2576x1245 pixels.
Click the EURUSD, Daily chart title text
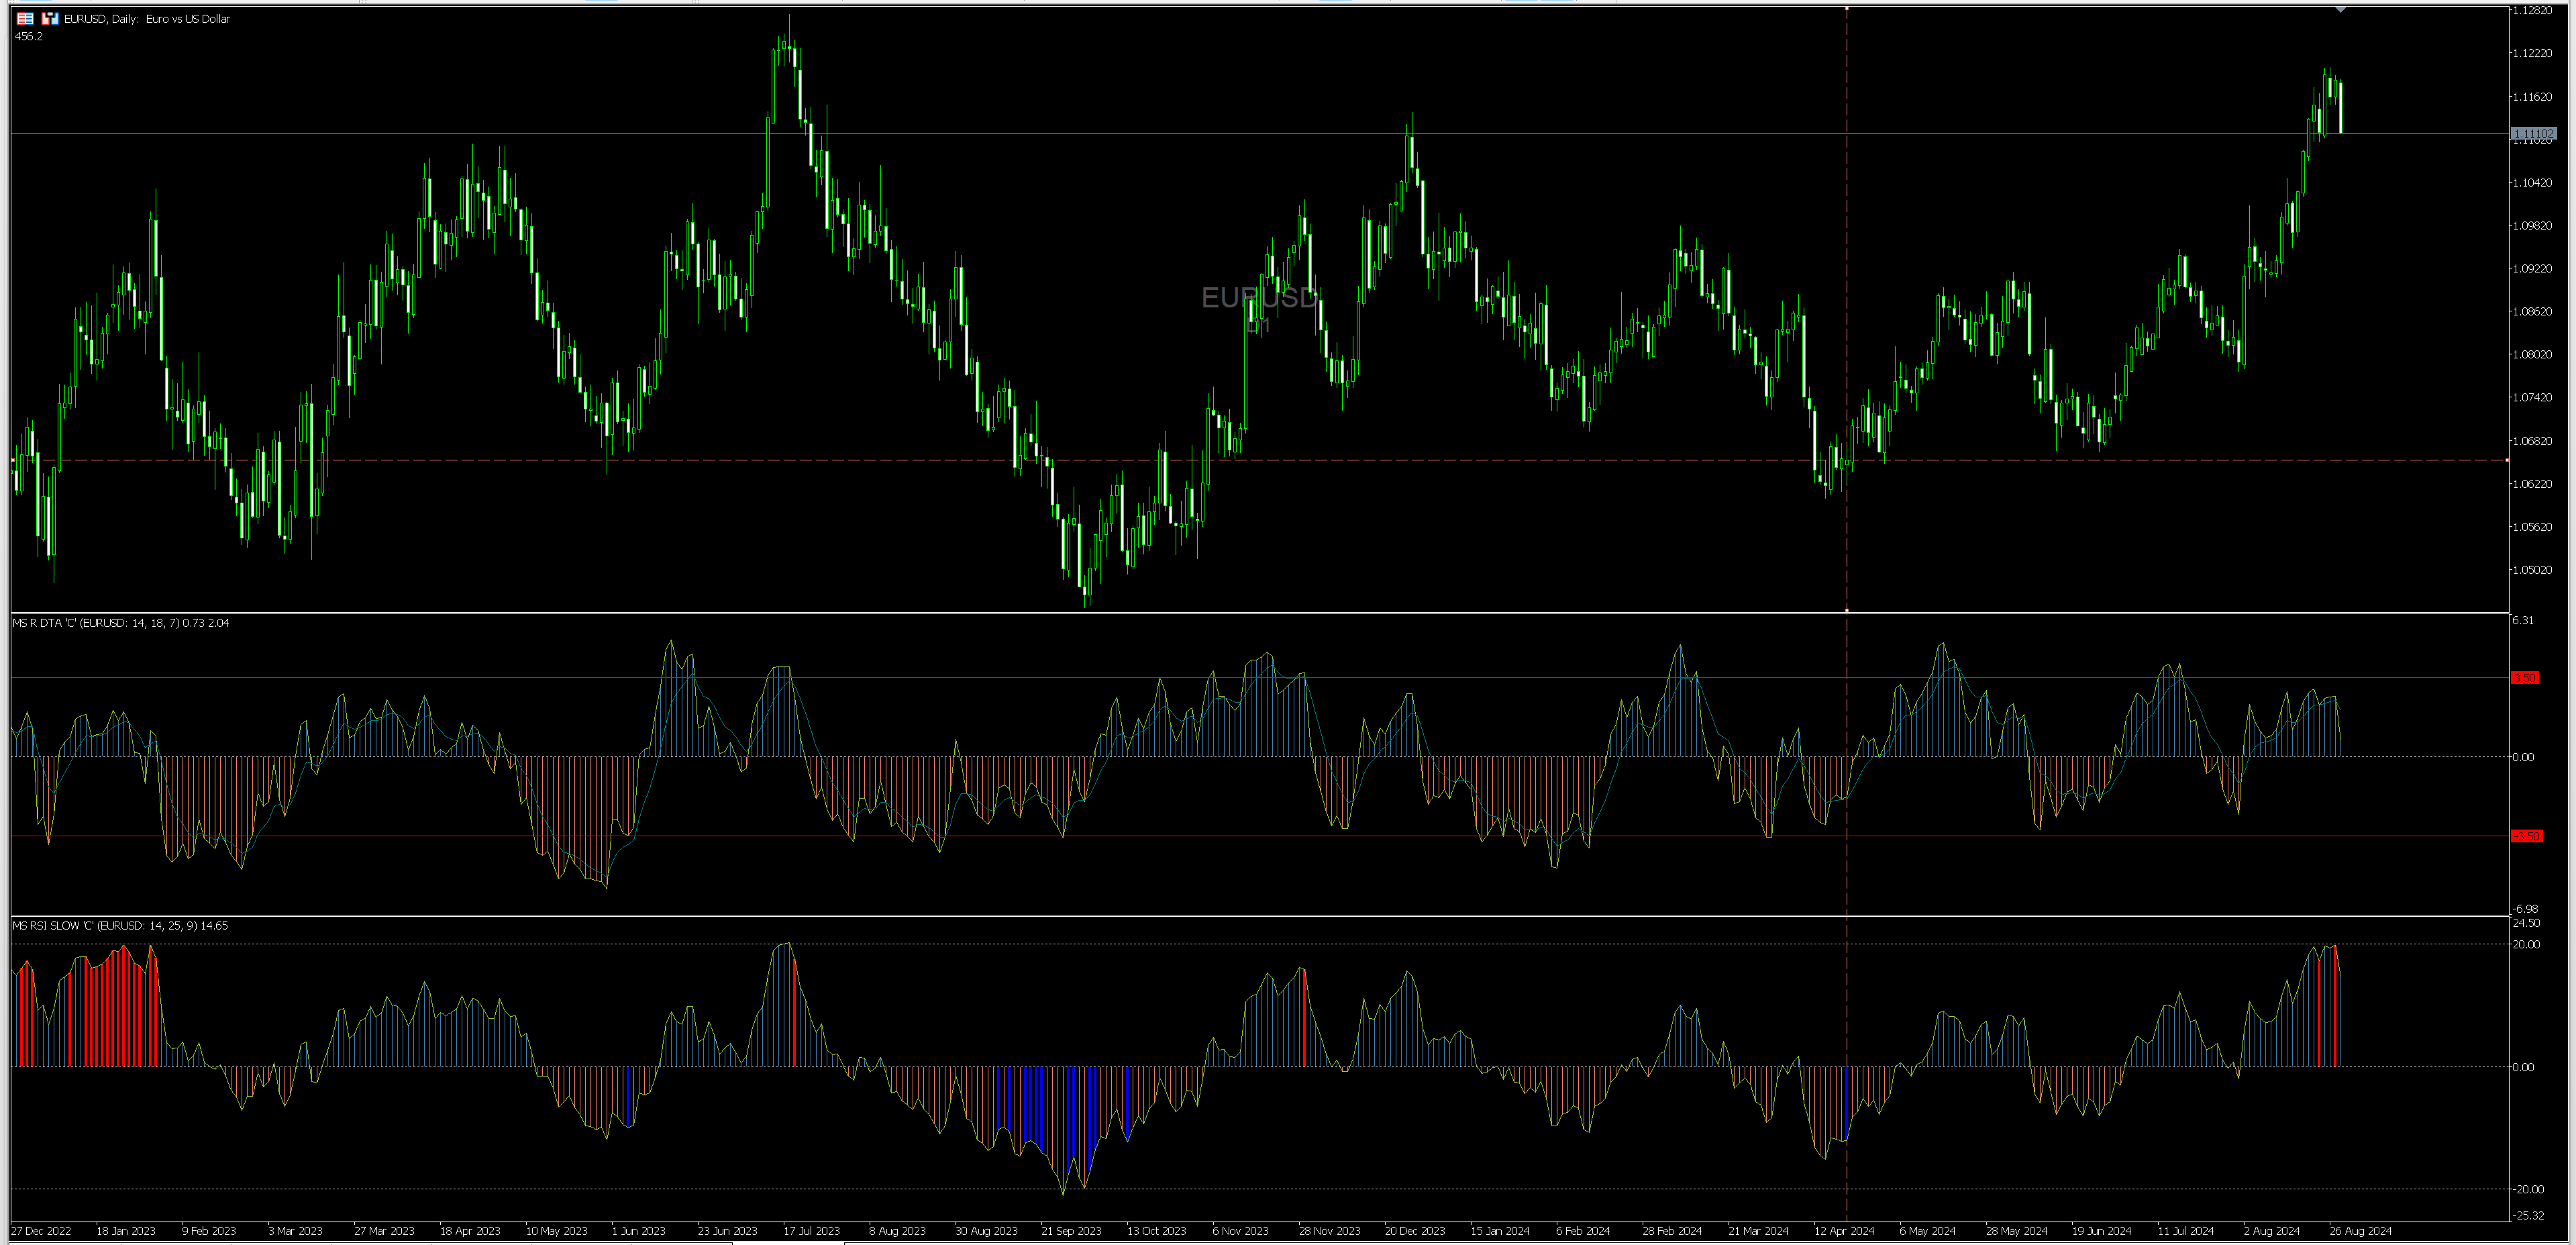tap(147, 19)
